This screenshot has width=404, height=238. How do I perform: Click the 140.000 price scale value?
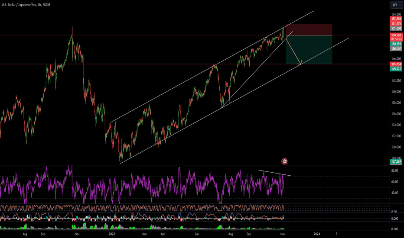pos(396,92)
